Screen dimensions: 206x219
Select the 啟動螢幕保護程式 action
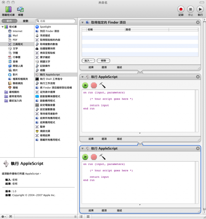point(56,96)
